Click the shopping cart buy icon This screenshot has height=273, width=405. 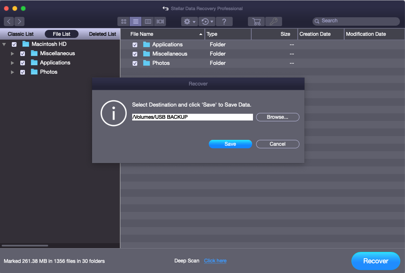pos(256,21)
